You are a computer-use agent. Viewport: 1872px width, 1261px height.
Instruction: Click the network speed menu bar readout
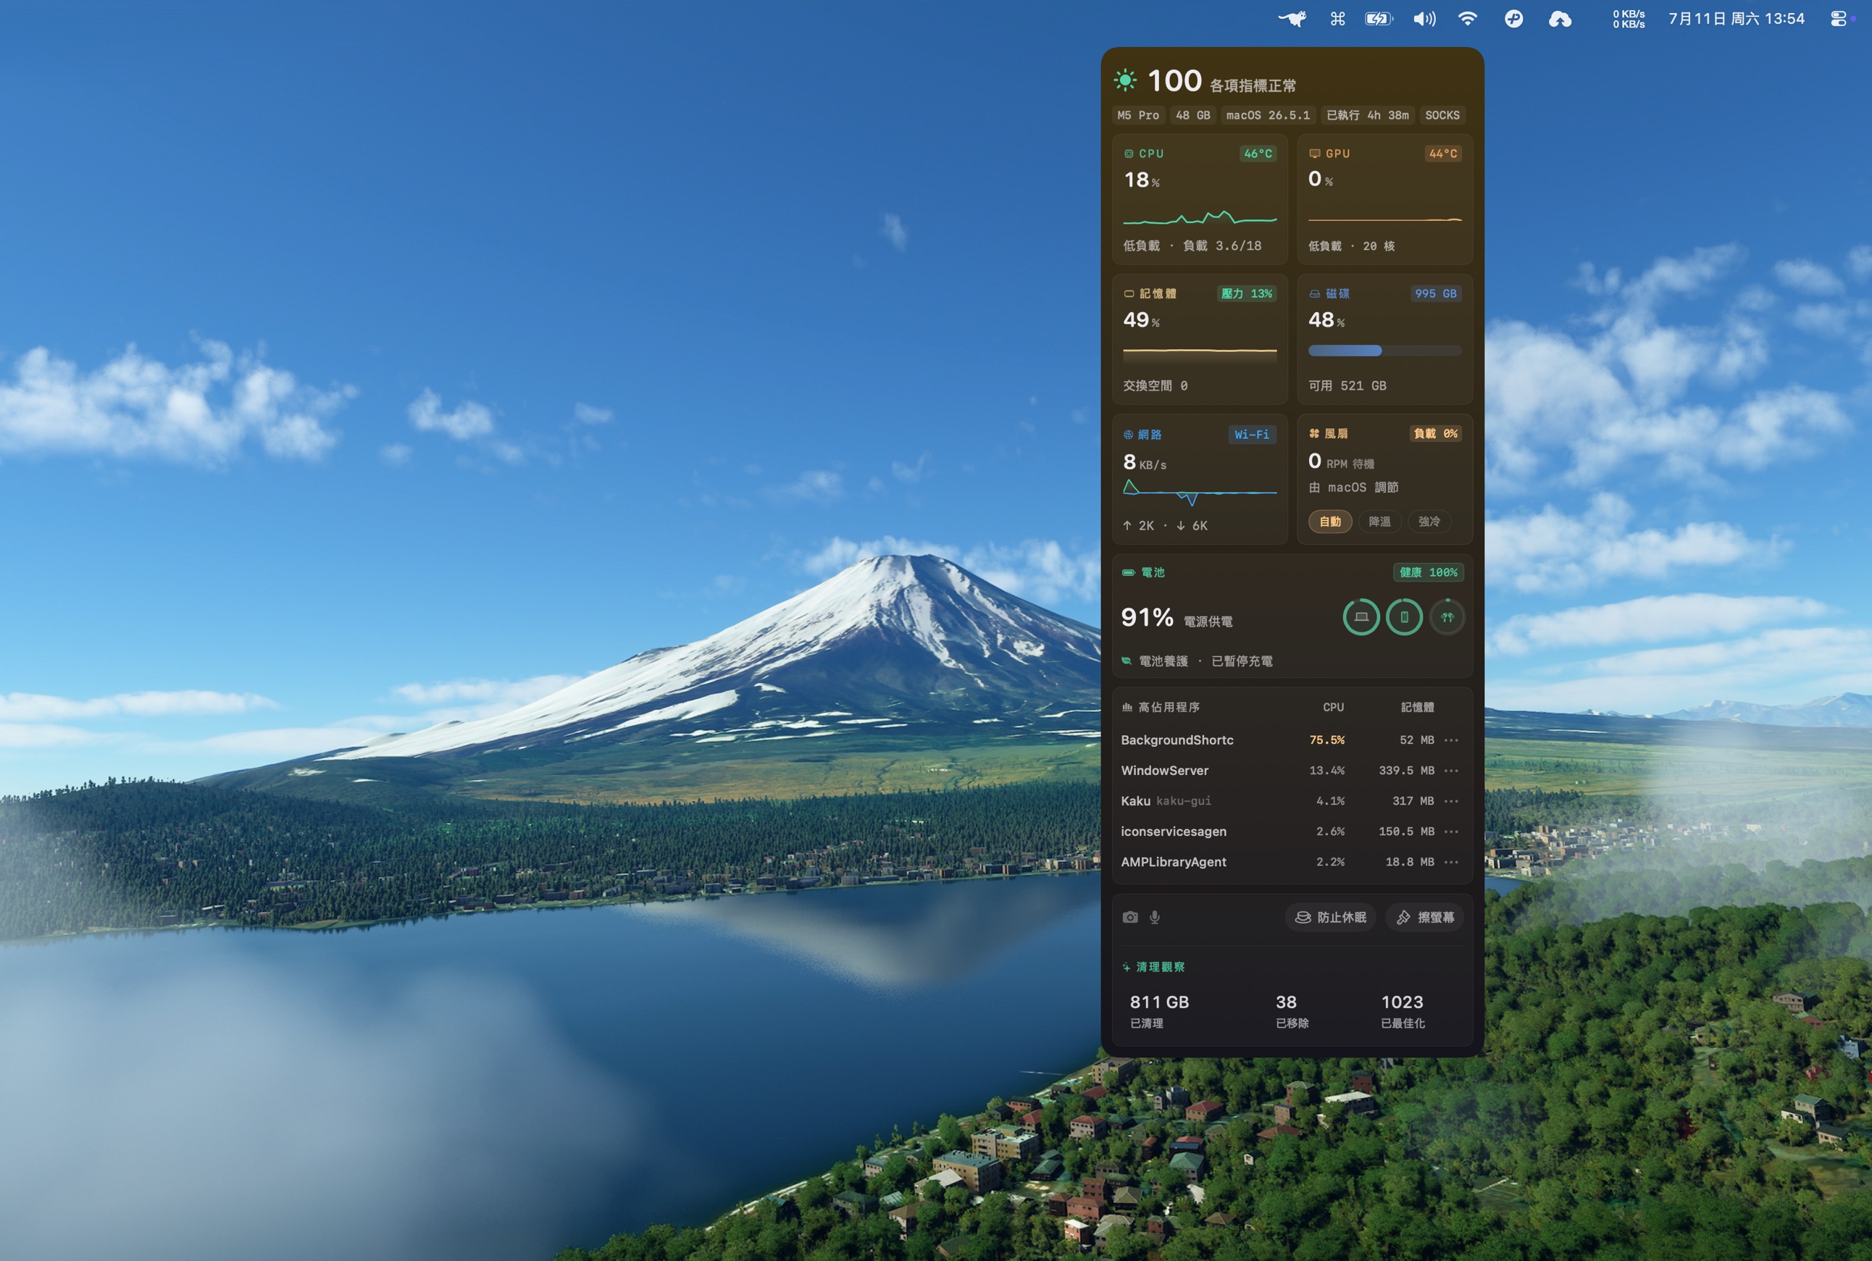pos(1629,19)
